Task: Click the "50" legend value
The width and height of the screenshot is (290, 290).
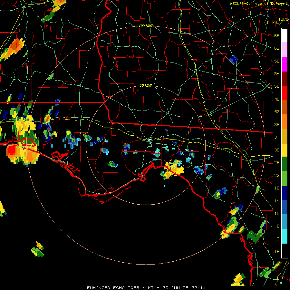Action: [x=277, y=86]
